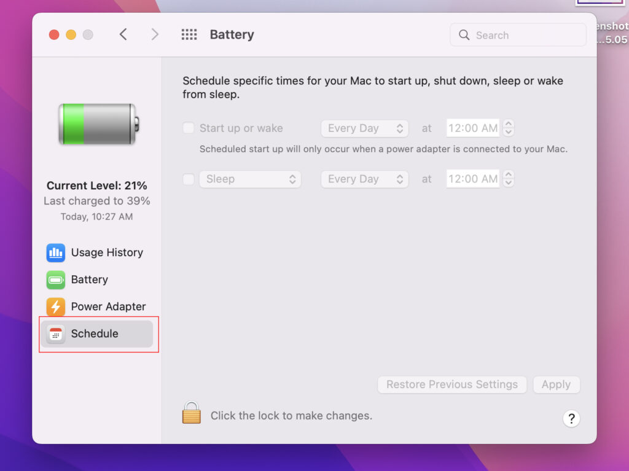Viewport: 629px width, 471px height.
Task: Click the padlock icon to unlock changes
Action: tap(192, 413)
